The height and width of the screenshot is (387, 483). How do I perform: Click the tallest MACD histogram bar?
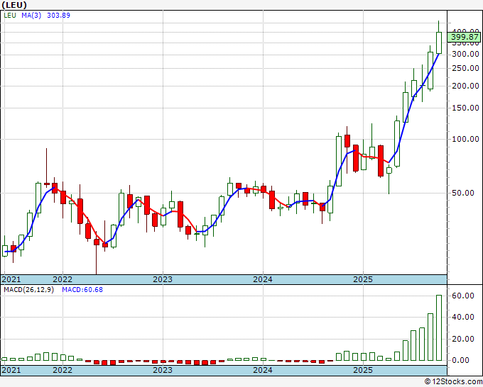[439, 327]
